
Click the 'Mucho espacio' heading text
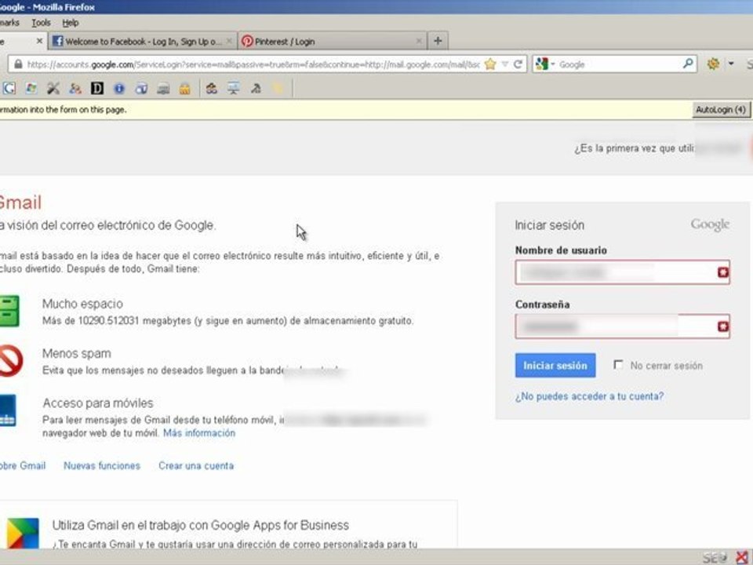pyautogui.click(x=82, y=304)
